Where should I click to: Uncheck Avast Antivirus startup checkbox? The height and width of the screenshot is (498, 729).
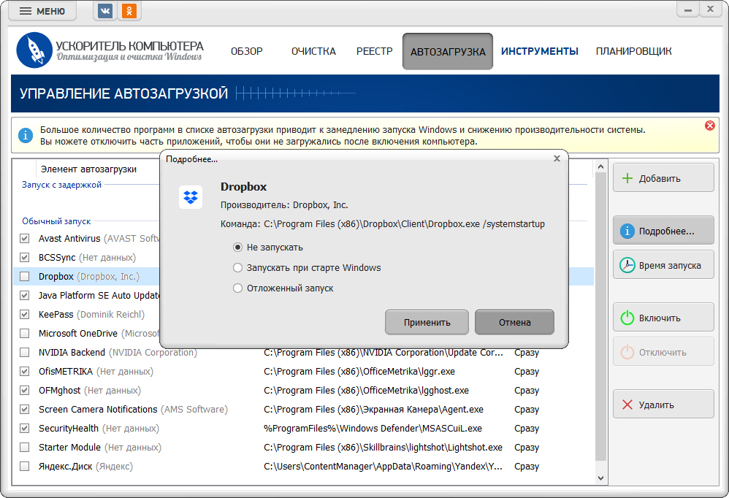[x=25, y=238]
